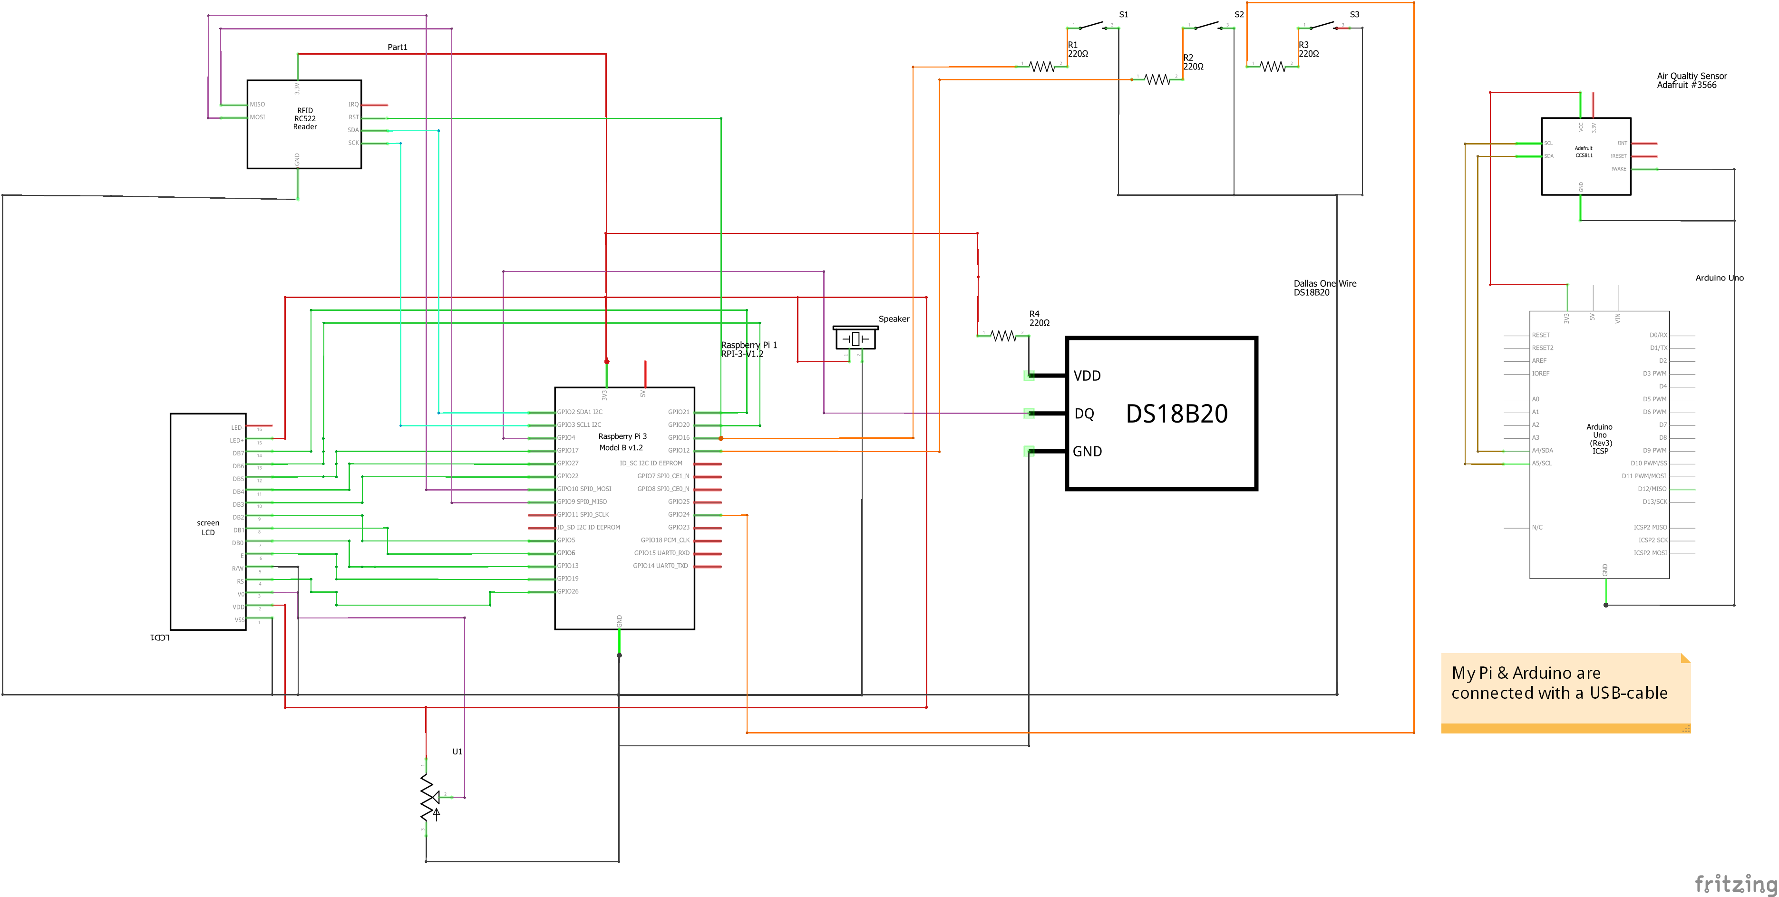Click 'GPIO3 SCL1 I2C' pin label
This screenshot has width=1779, height=897.
(x=579, y=424)
